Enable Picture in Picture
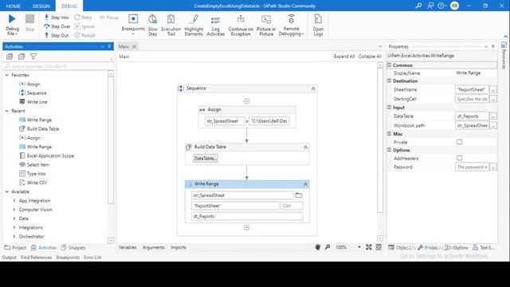Screen dimensions: 510x287 266,25
